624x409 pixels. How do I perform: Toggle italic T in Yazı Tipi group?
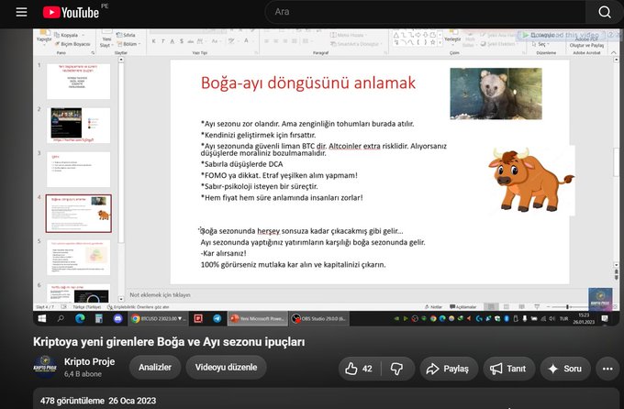pos(162,41)
